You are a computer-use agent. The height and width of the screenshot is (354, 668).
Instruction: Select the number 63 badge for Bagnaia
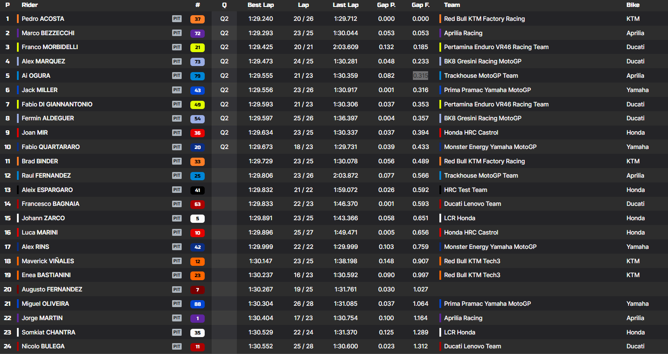pos(197,204)
